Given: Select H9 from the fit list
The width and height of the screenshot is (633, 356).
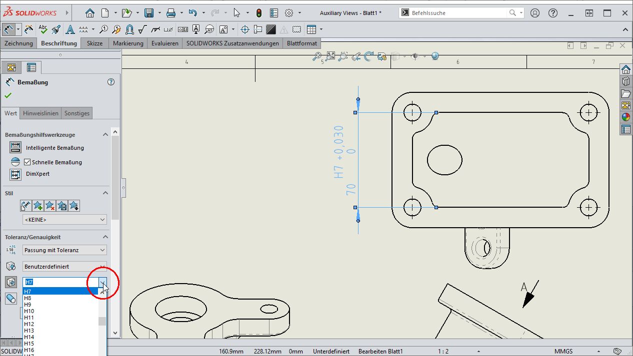Looking at the screenshot, I should (60, 305).
